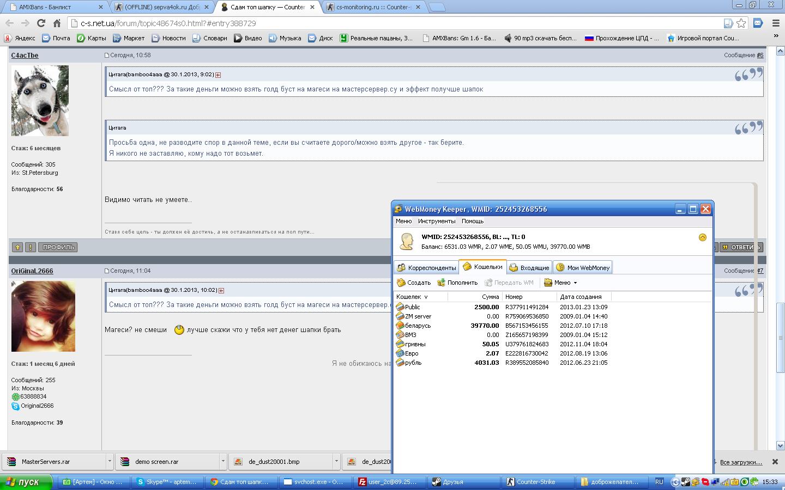Viewport: 785px width, 490px height.
Task: Open the Windows пуск start menu
Action: click(x=26, y=482)
